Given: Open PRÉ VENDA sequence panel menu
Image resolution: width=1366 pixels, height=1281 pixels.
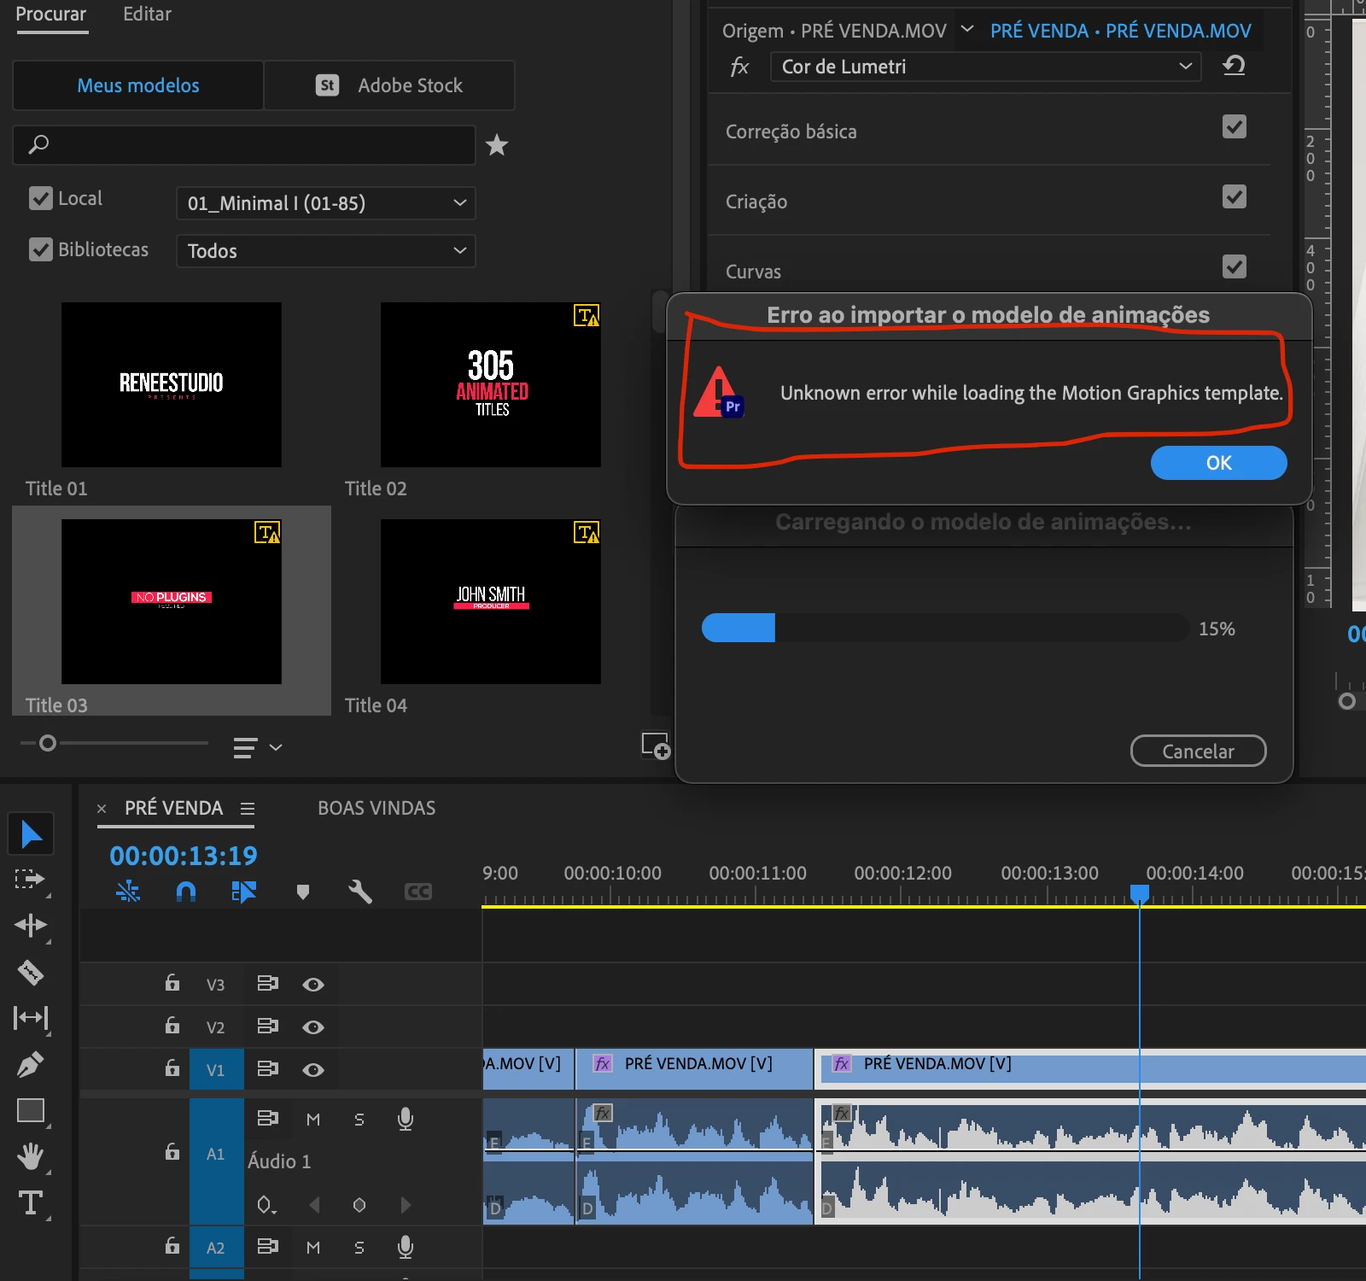Looking at the screenshot, I should click(248, 809).
